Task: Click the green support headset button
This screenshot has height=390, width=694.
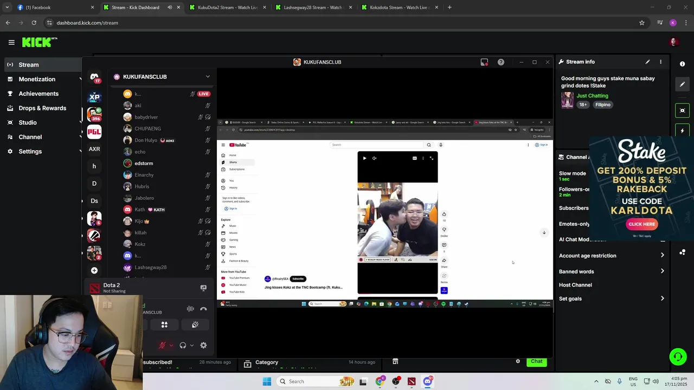Action: point(678,356)
